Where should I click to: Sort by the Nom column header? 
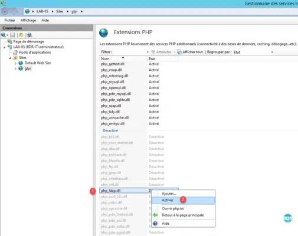point(123,58)
